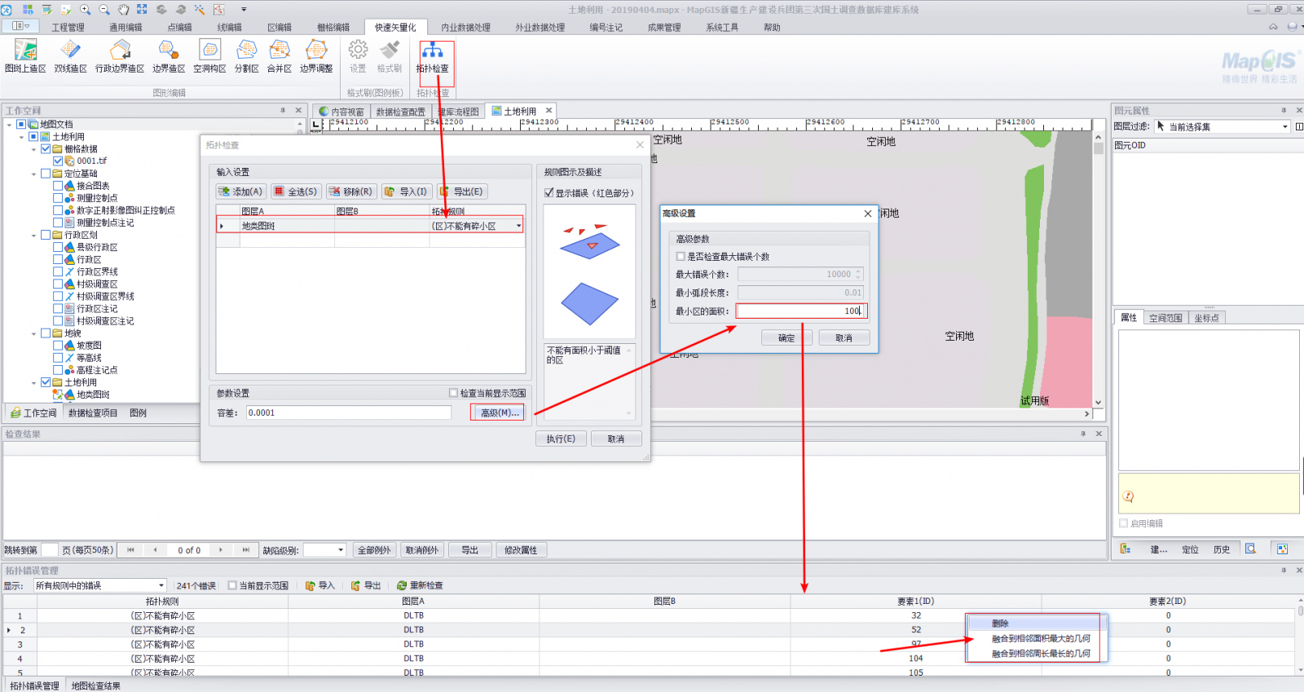Click the 高级(M)... button
Screen dimensions: 1304x692
[x=499, y=412]
